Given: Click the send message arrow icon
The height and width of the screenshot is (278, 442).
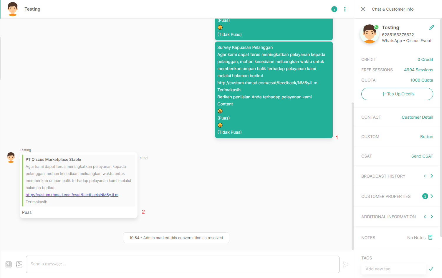Looking at the screenshot, I should pyautogui.click(x=346, y=264).
